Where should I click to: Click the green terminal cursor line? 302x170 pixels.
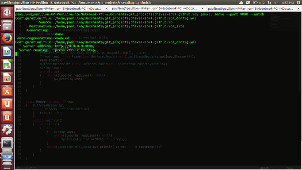tap(16, 54)
